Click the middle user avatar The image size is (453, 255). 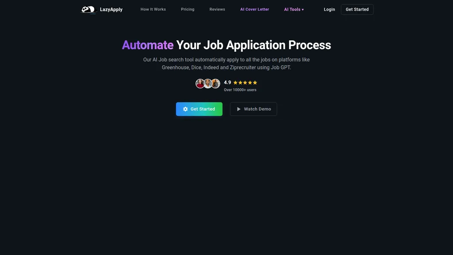tap(208, 84)
